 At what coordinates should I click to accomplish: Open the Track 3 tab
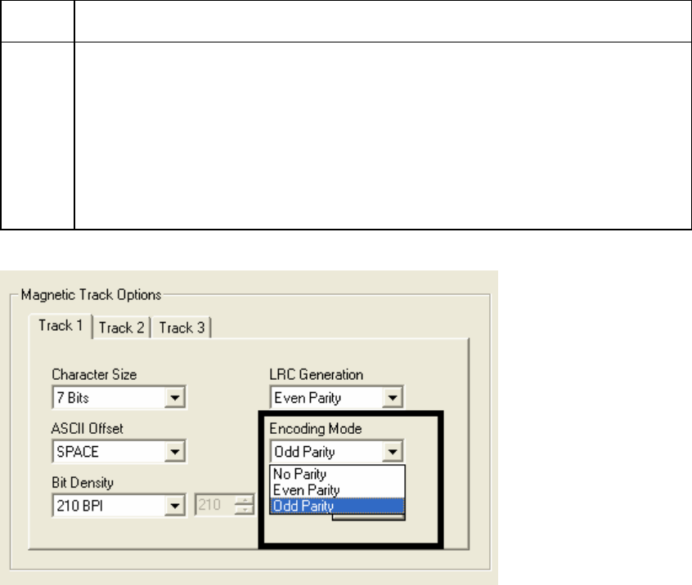pyautogui.click(x=182, y=328)
